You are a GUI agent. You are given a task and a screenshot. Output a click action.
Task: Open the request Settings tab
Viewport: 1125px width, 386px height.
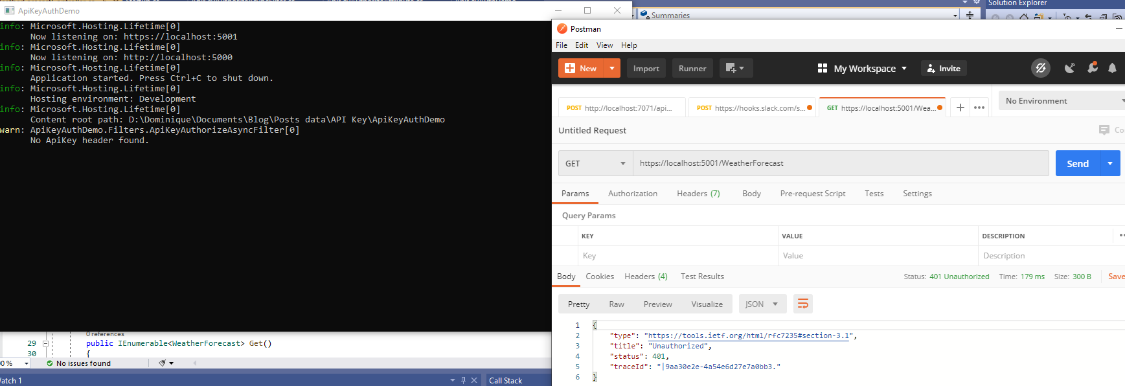coord(917,193)
